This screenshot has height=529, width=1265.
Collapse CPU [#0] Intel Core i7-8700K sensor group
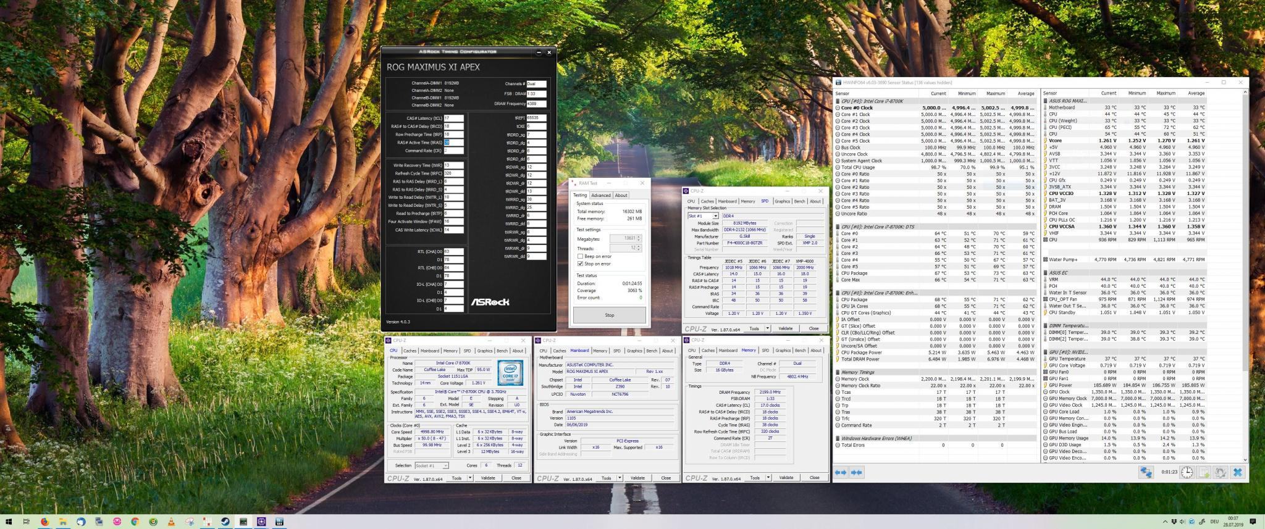tap(838, 101)
